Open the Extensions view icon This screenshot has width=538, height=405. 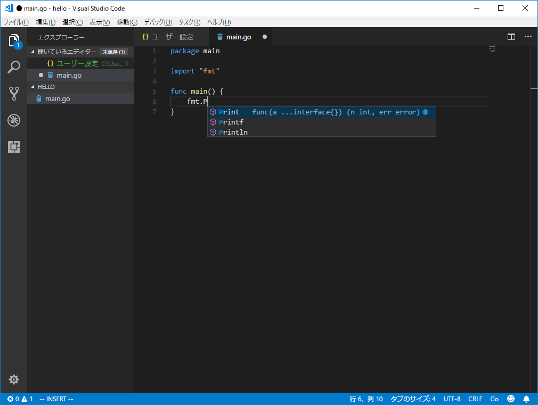[14, 147]
